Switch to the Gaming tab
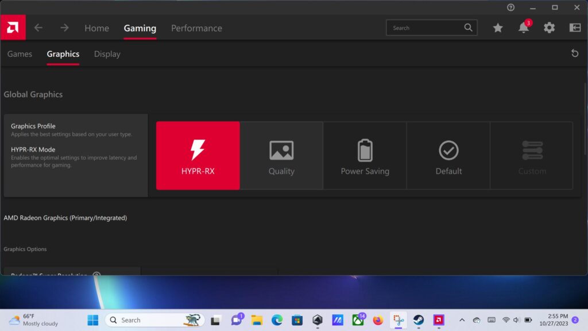Image resolution: width=588 pixels, height=331 pixels. coord(140,28)
